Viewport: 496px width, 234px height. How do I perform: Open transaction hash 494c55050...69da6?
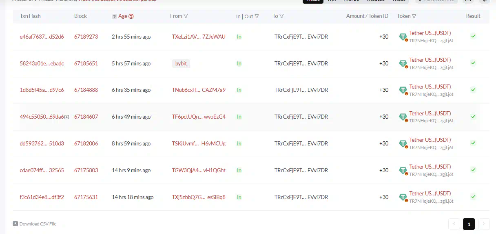pos(42,117)
